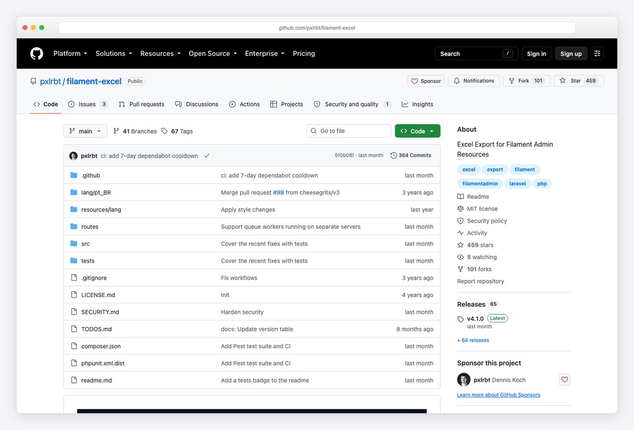
Task: Click the Sign up button
Action: click(x=571, y=53)
